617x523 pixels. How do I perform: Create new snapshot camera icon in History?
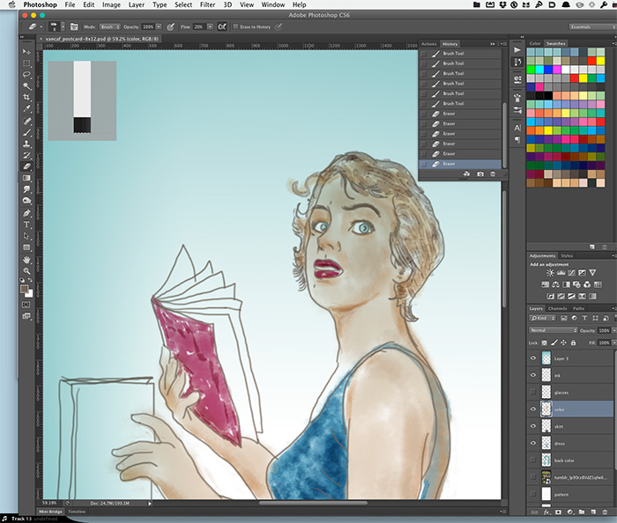click(x=480, y=174)
